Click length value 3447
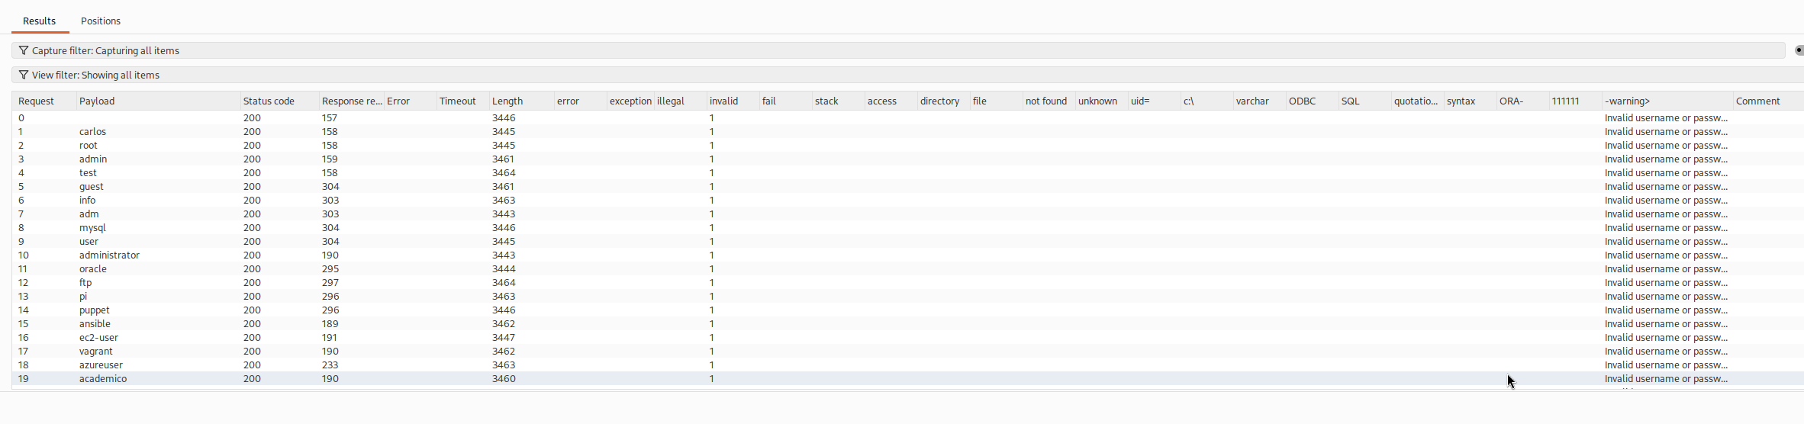This screenshot has width=1804, height=424. coord(504,337)
